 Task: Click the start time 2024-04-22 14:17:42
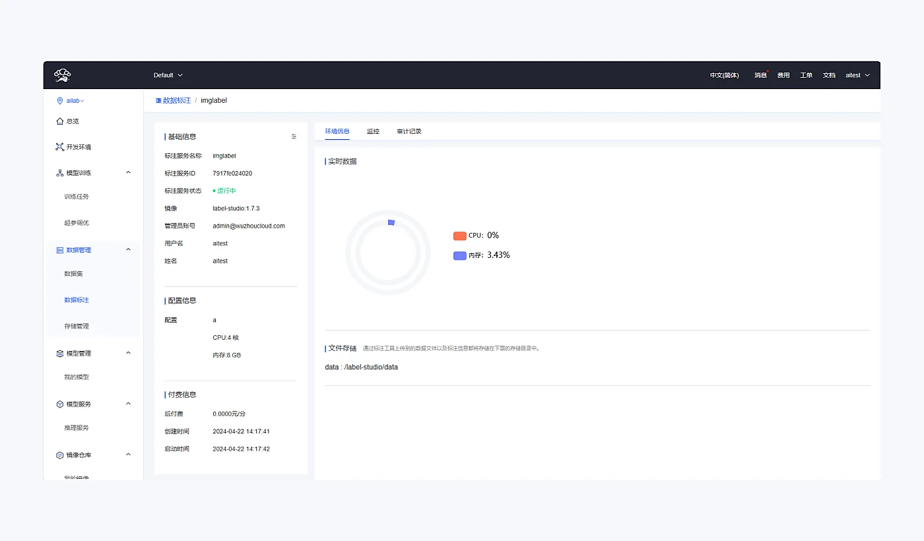coord(241,449)
